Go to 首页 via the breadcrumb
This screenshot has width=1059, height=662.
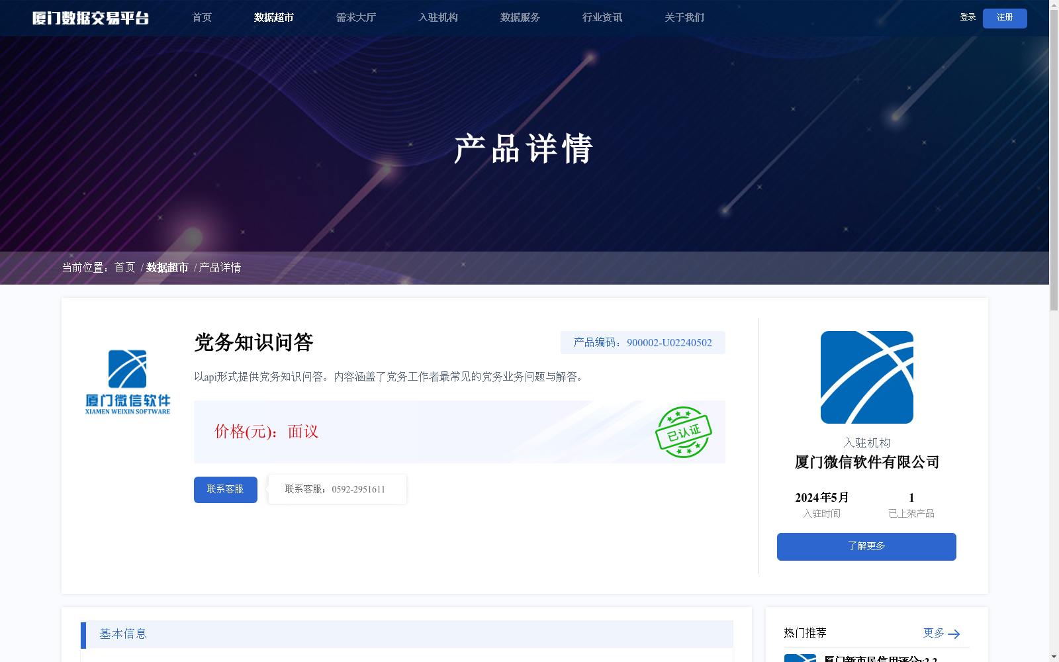point(124,267)
